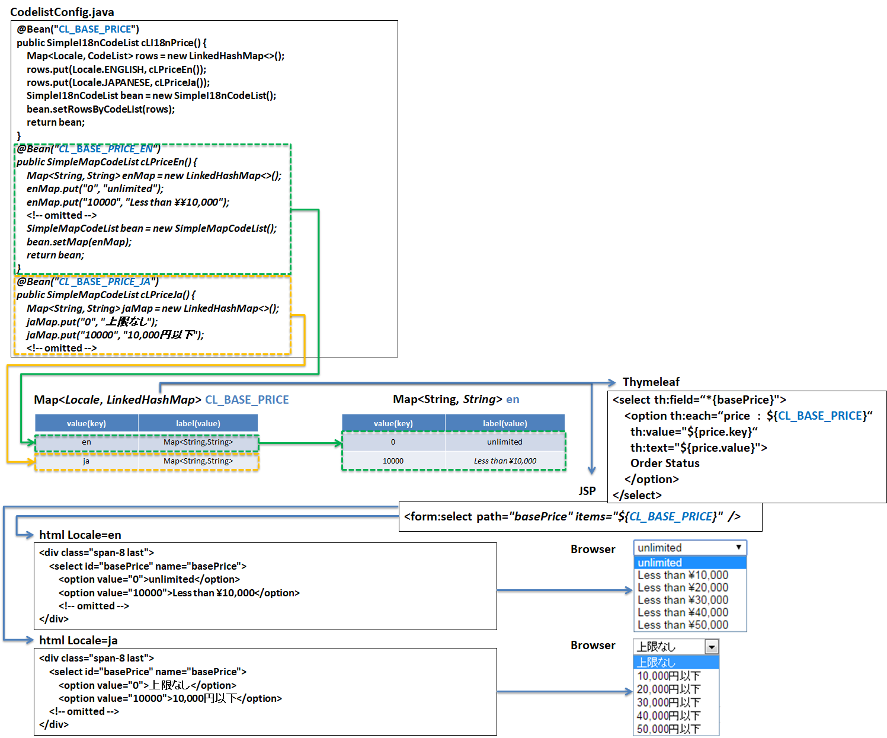Select highlighted 上限なし option in Japanese list
The height and width of the screenshot is (738, 887).
(x=676, y=662)
